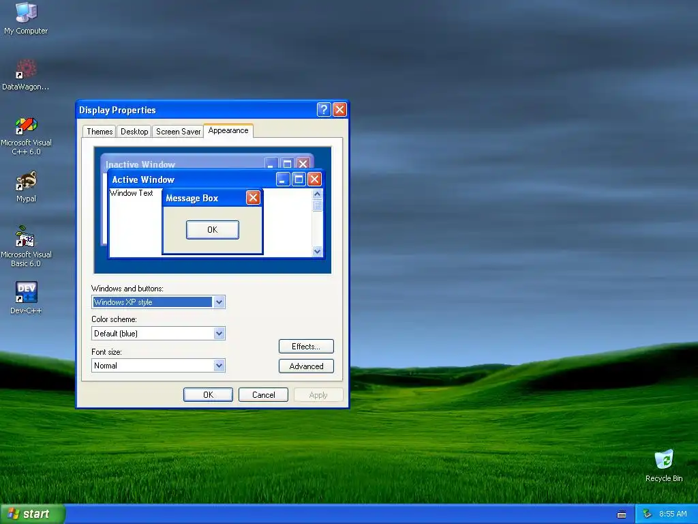Screen dimensions: 698x524
Task: Switch to the Desktop tab
Action: [134, 132]
